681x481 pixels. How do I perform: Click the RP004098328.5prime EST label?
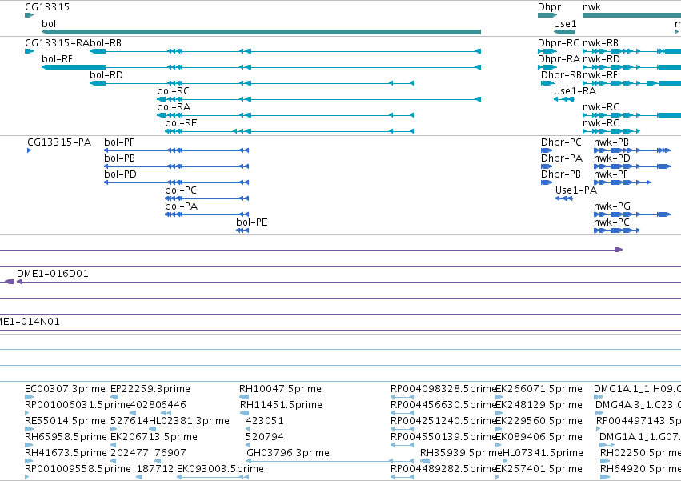point(443,389)
